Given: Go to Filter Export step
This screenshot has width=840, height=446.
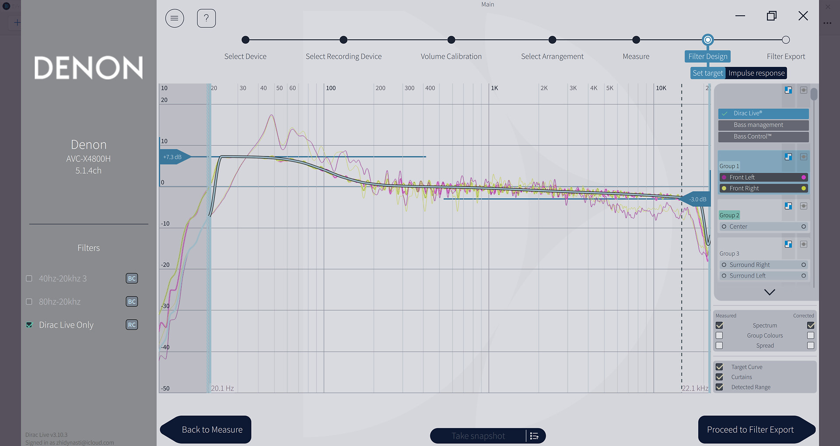Looking at the screenshot, I should click(786, 40).
